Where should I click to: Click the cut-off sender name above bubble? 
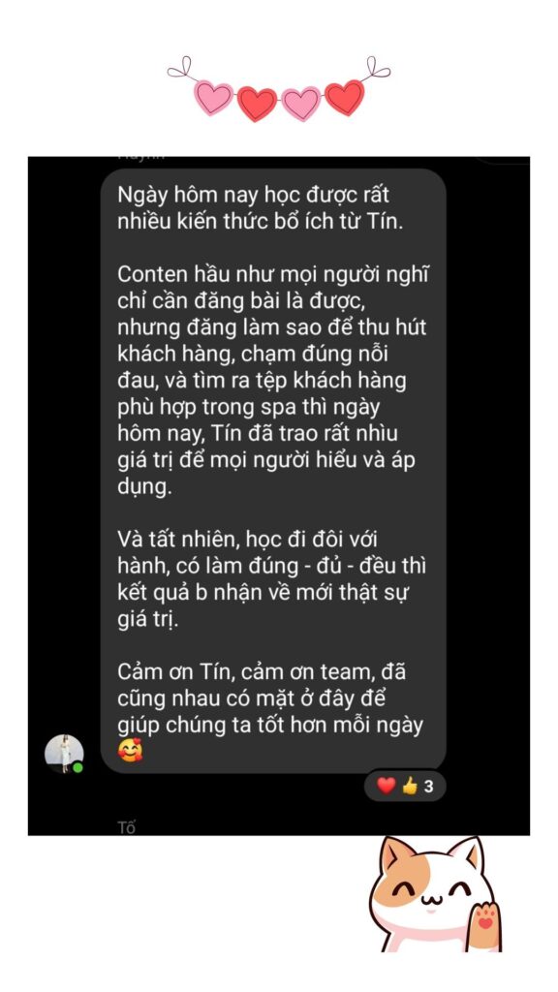tap(141, 157)
